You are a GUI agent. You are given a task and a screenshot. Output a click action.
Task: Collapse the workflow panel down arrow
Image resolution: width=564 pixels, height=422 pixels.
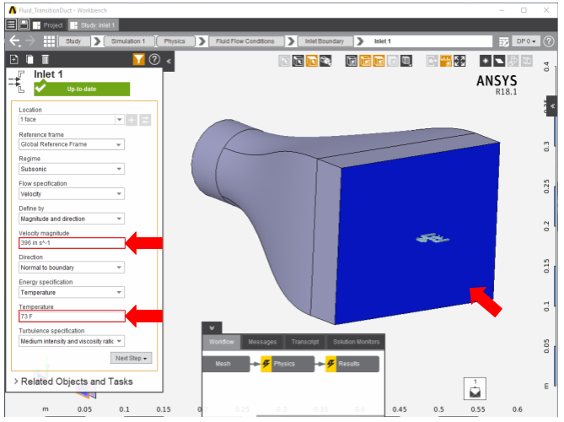212,327
